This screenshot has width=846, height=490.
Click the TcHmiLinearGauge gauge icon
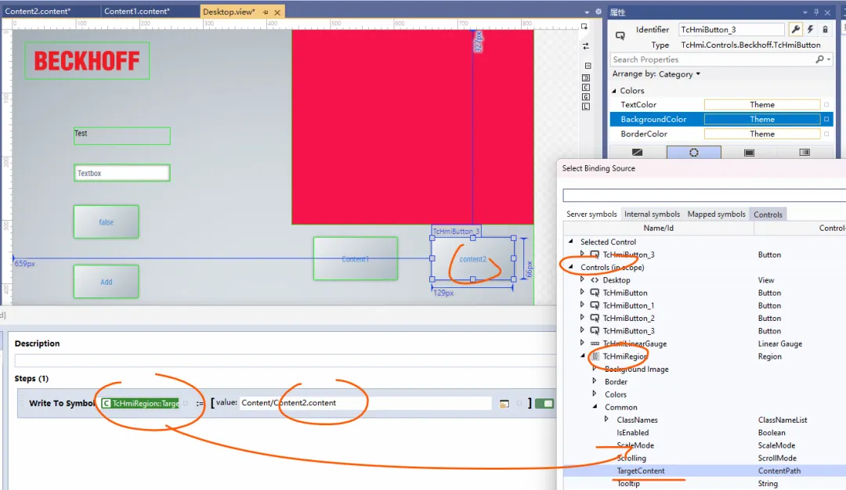[x=595, y=344]
